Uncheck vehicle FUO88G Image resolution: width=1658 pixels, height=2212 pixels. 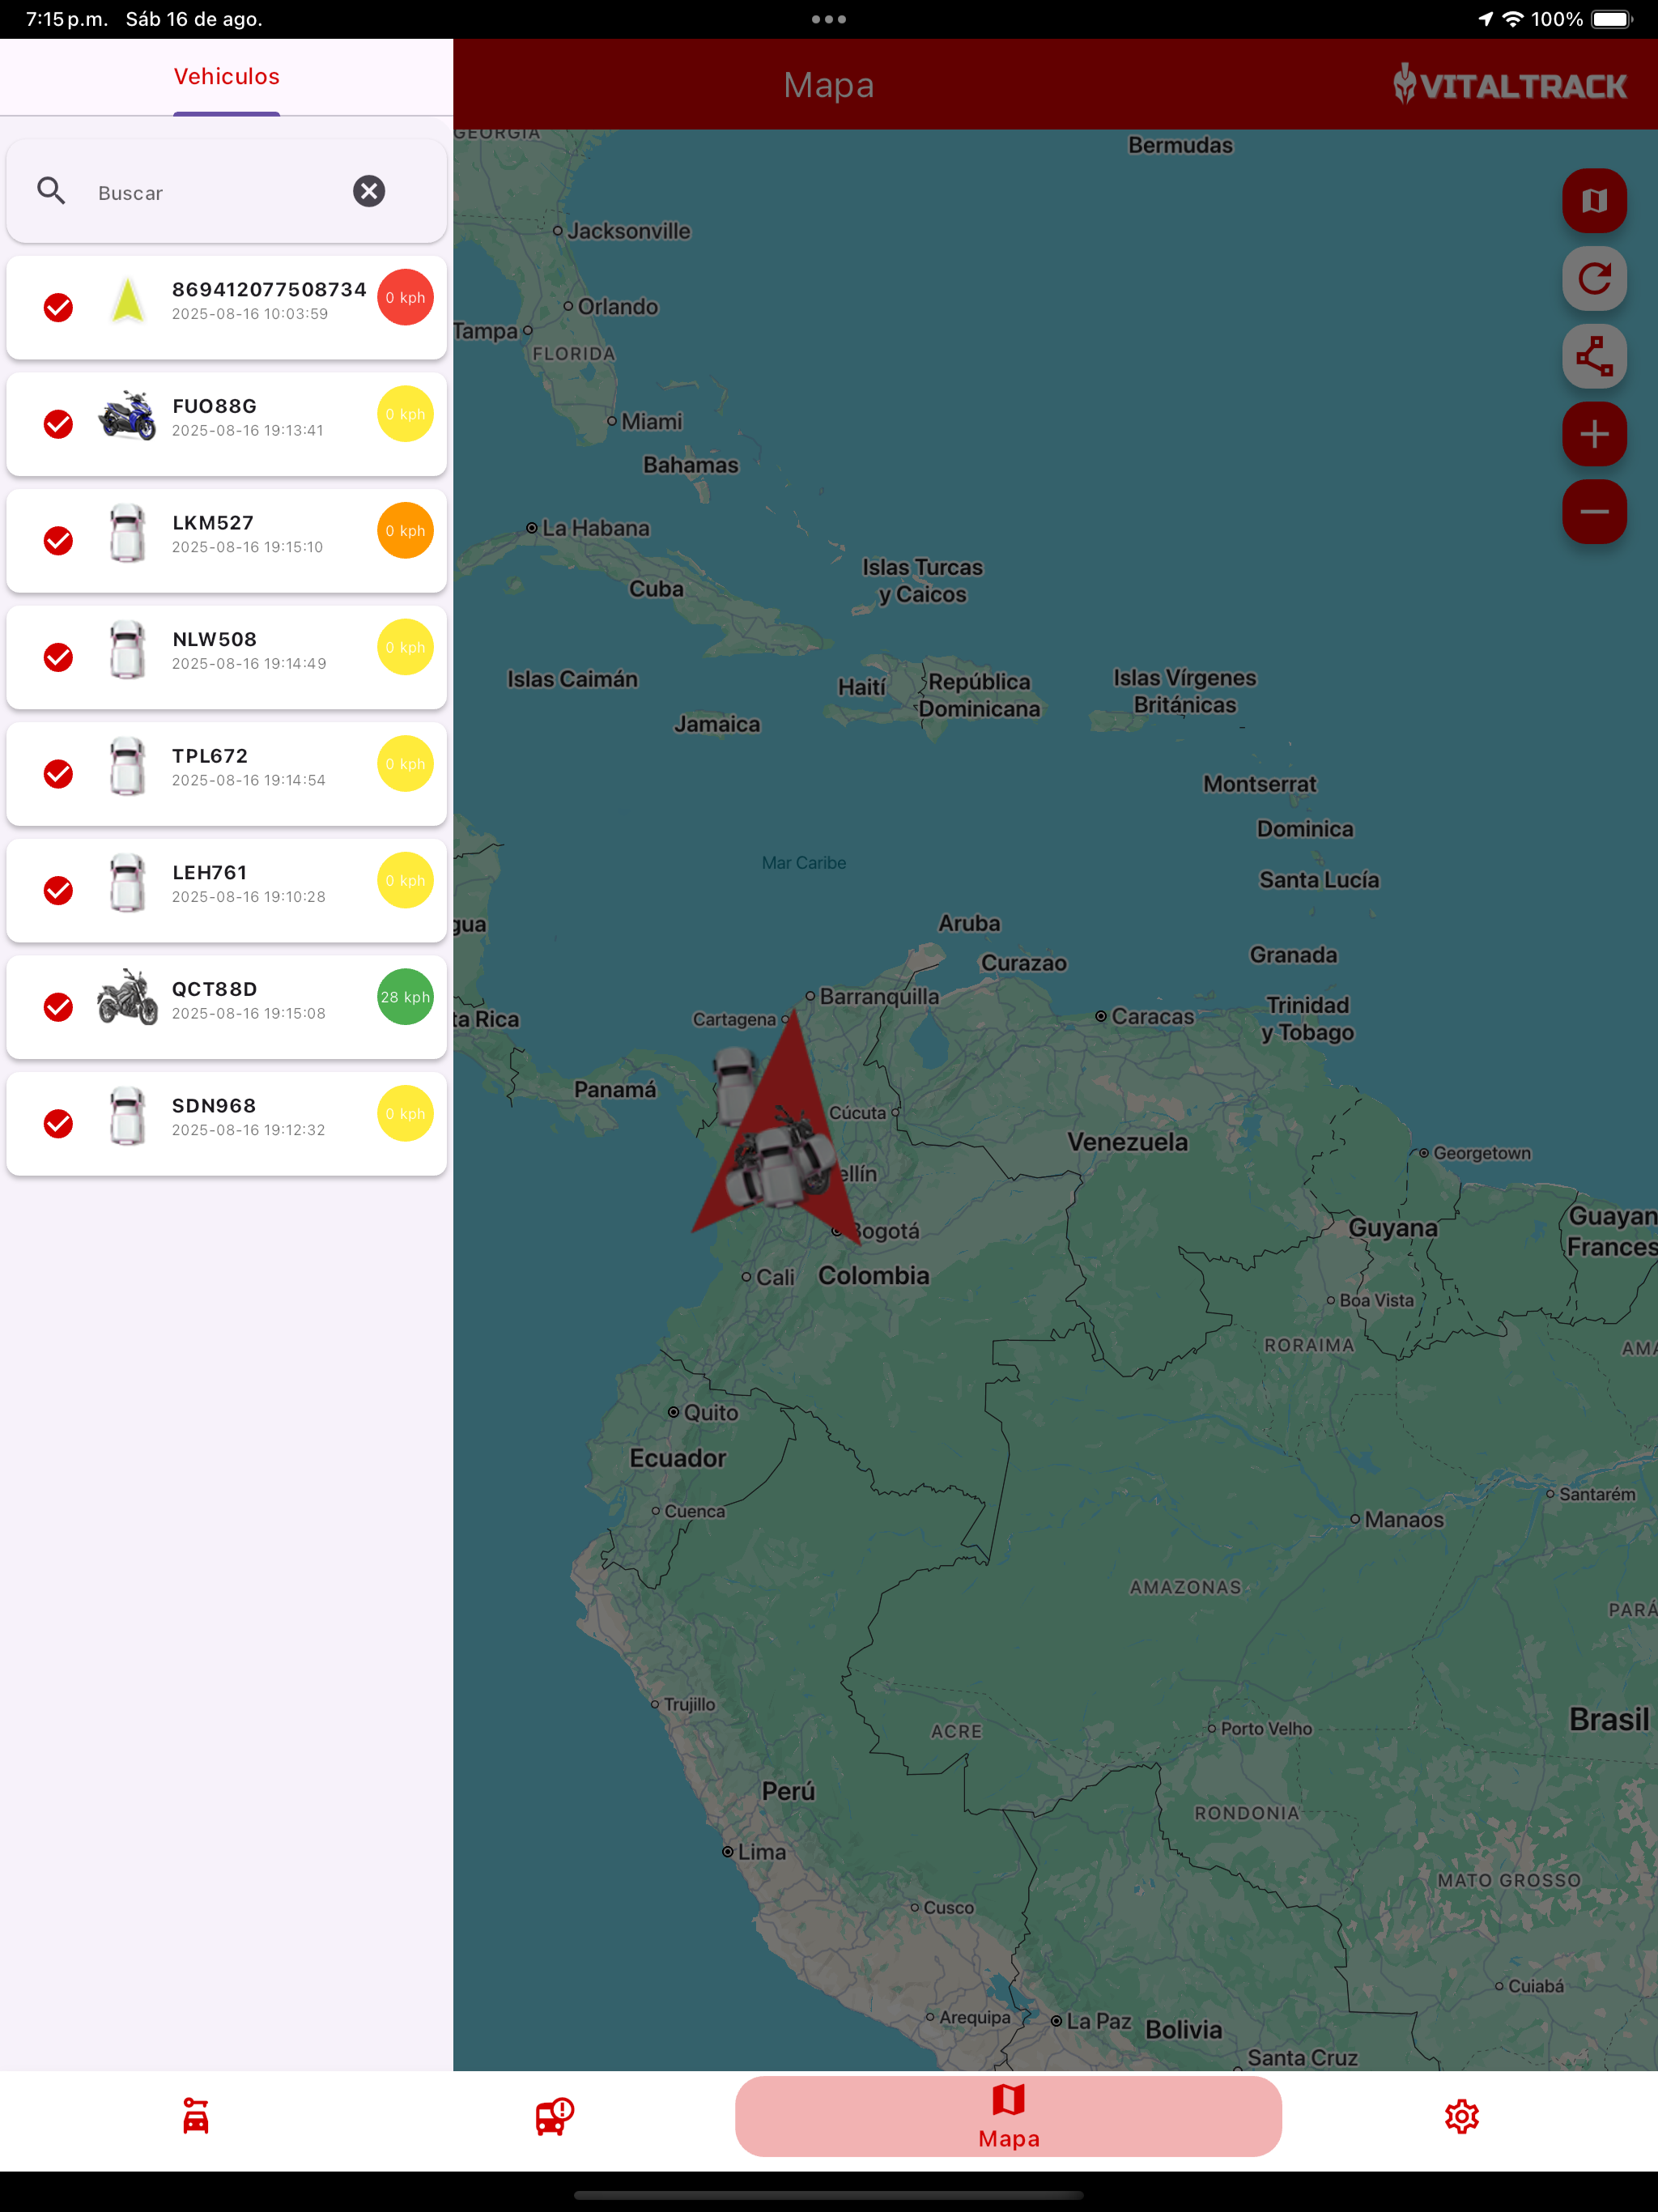59,424
